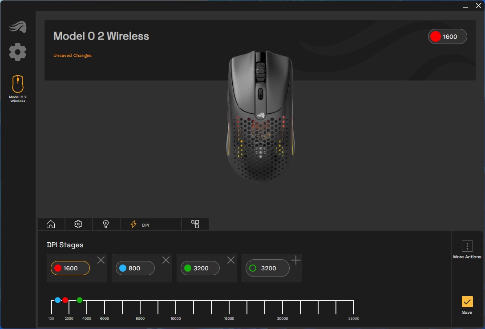Click the Save checkmark icon
The image size is (485, 329).
pos(467,302)
